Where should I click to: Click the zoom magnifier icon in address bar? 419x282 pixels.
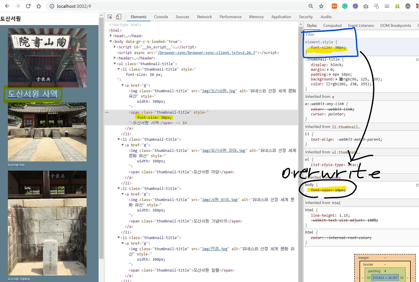point(311,6)
